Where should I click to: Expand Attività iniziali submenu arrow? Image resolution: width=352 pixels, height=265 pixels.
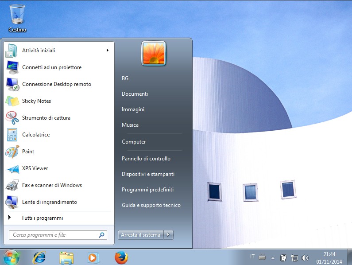point(108,51)
